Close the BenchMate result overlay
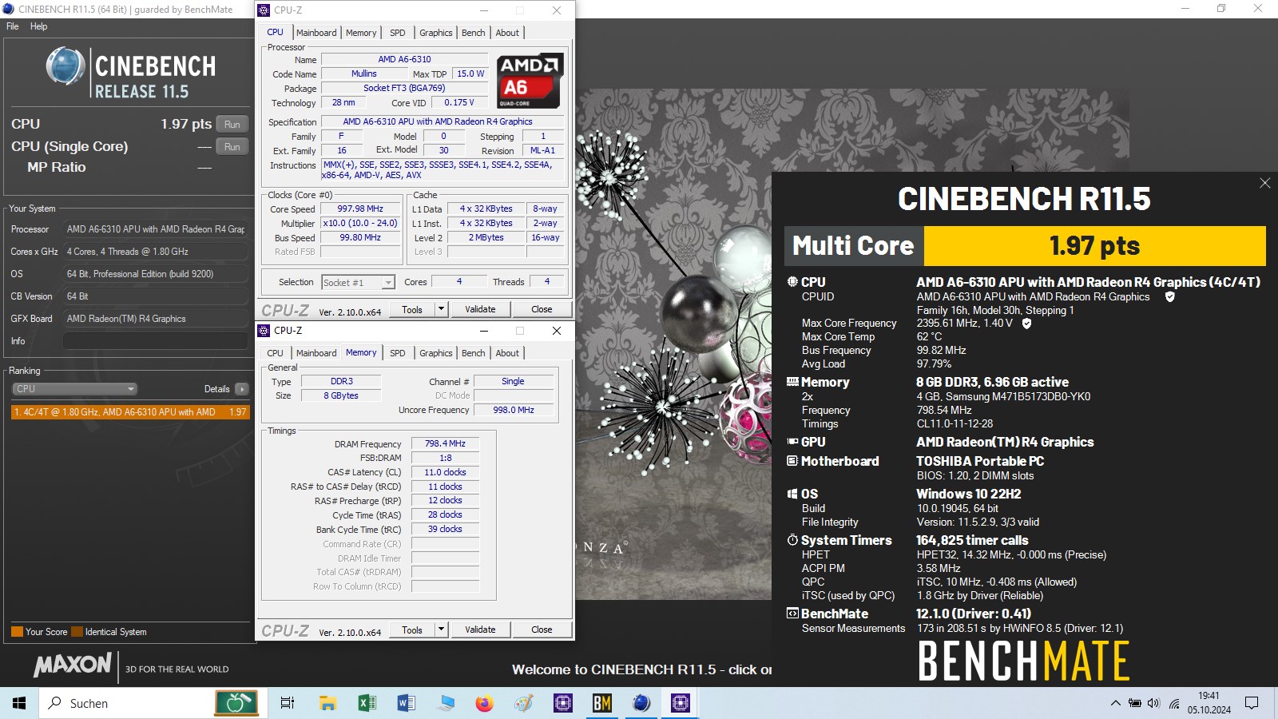1278x719 pixels. pos(1265,183)
